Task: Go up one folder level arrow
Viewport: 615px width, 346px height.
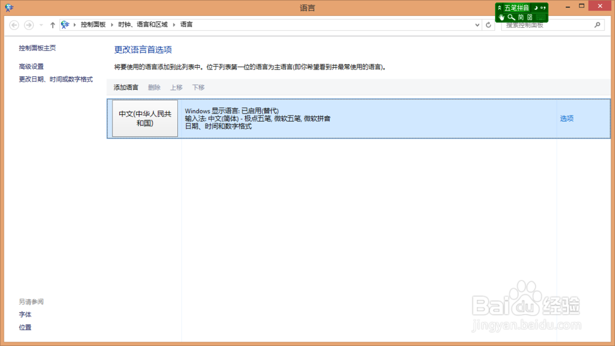Action: coord(52,25)
